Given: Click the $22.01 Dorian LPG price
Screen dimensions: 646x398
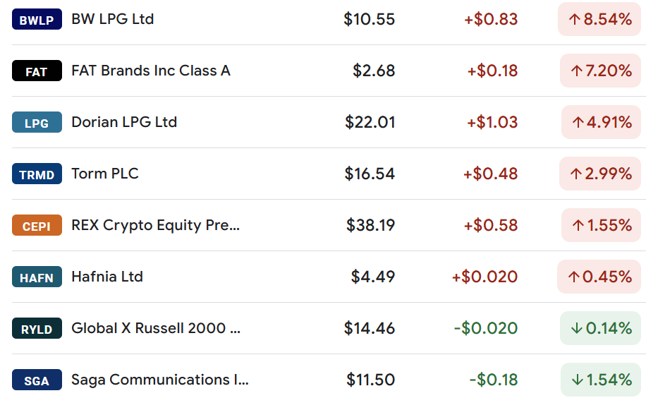Looking at the screenshot, I should pos(370,123).
